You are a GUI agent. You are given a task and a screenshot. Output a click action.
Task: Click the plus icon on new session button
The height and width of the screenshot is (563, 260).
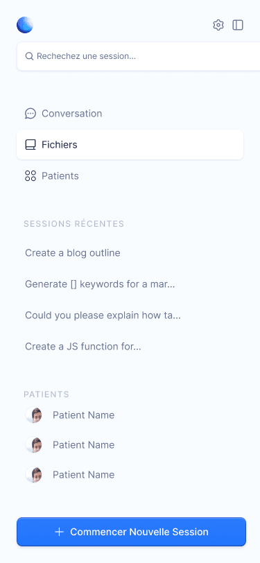[59, 532]
